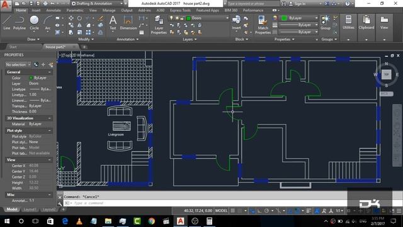Select the Dimension tool

128,23
